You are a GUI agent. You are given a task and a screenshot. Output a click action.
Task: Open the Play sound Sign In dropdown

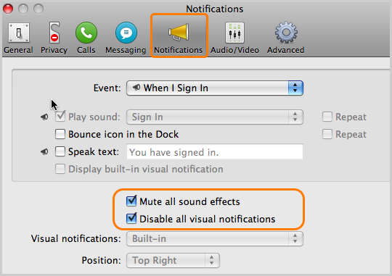coord(215,117)
